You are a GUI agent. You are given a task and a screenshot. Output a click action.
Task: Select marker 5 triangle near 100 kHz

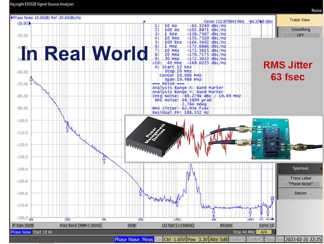(x=177, y=201)
